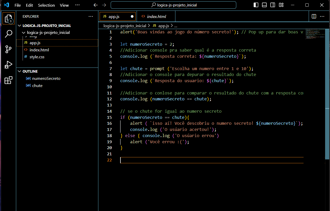This screenshot has width=330, height=211.
Task: Click the VS Code logo icon
Action: coord(6,5)
